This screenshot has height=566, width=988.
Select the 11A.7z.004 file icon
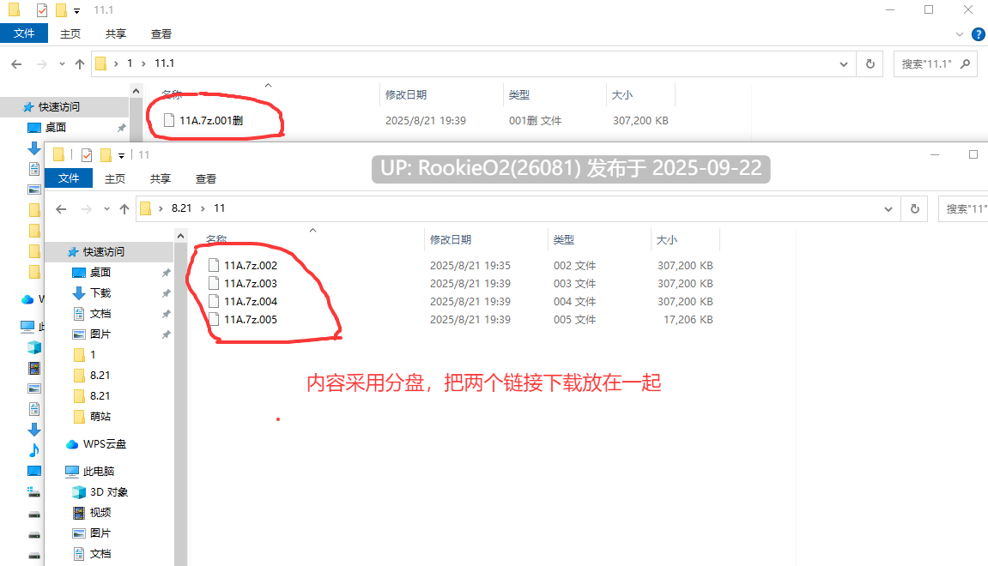point(214,301)
